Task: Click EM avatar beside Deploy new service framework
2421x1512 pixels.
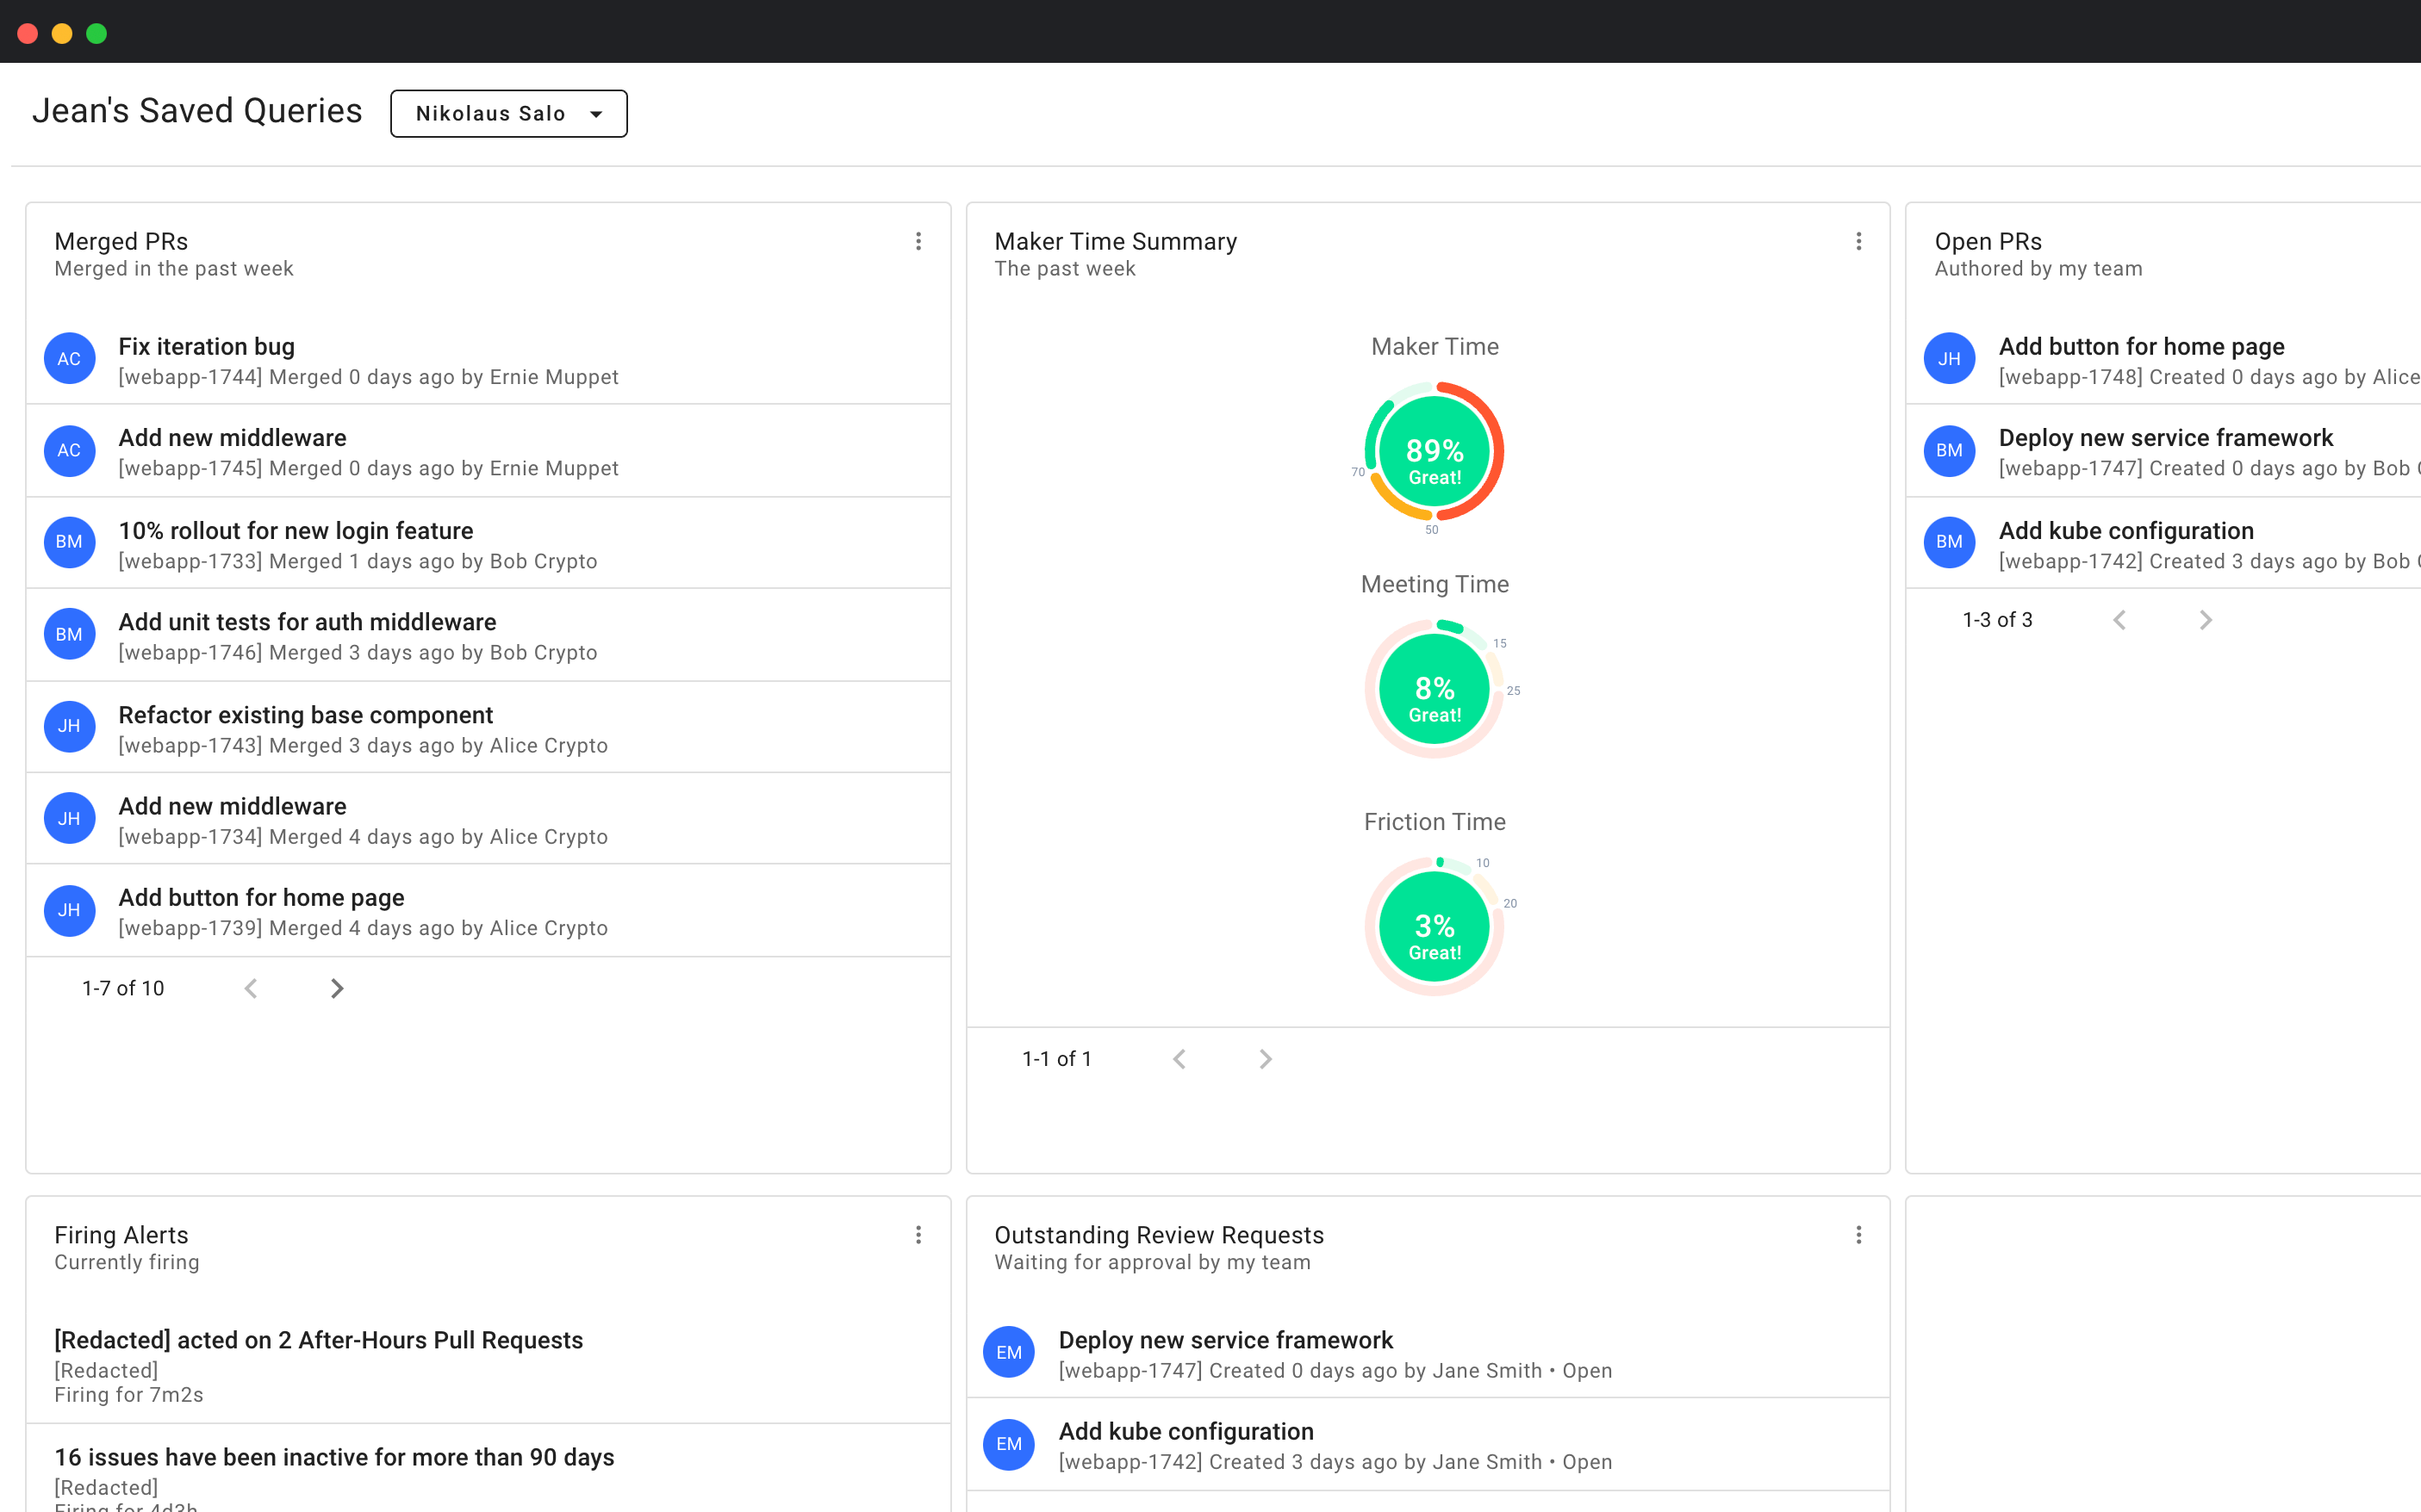Action: point(1008,1352)
